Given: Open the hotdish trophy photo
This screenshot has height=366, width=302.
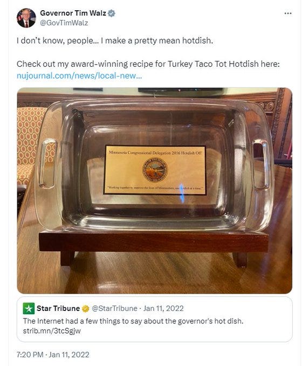Looking at the screenshot, I should click(x=154, y=190).
